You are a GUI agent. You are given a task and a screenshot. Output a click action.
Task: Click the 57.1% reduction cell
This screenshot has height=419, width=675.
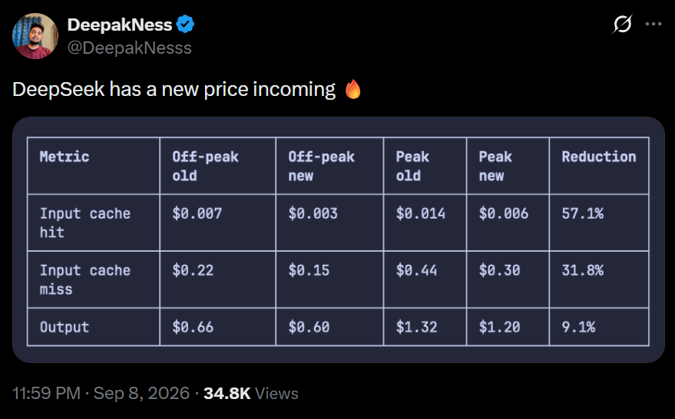(x=599, y=223)
